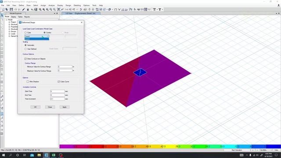Switch to the Reports tab
Screen dimensions: 281x158
click(x=27, y=17)
